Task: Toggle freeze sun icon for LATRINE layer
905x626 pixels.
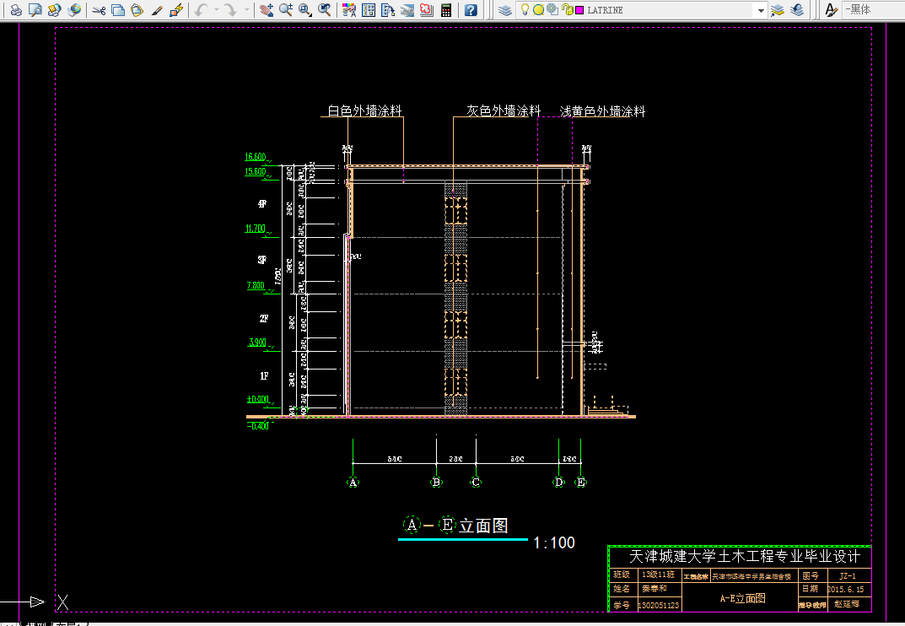Action: (538, 10)
